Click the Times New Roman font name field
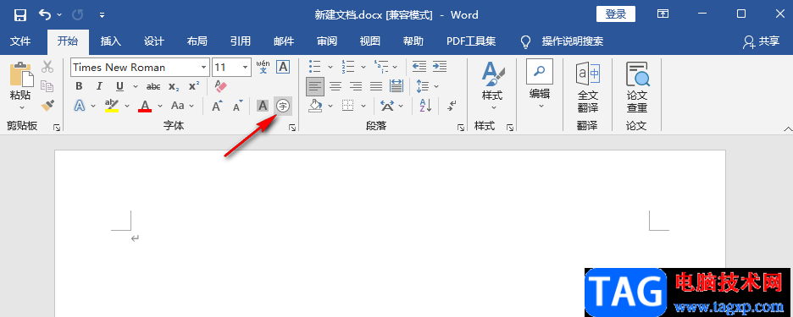The width and height of the screenshot is (793, 317). click(135, 67)
